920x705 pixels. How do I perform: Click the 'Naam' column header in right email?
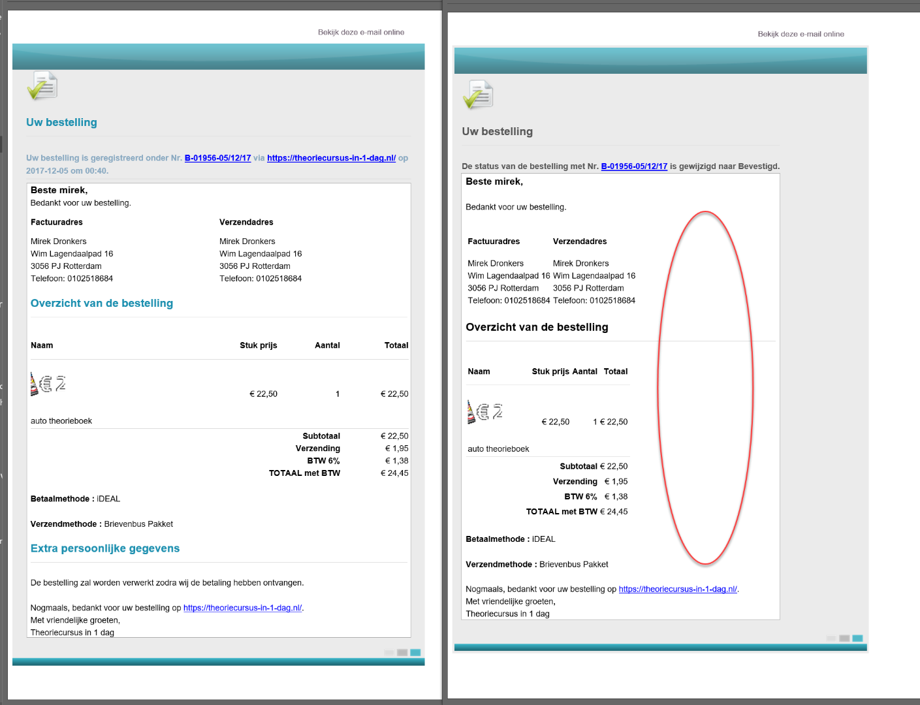pos(479,371)
